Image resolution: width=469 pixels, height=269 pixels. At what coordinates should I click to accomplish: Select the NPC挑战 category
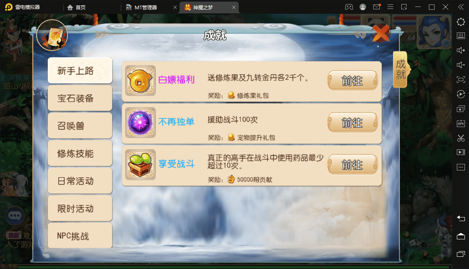[80, 236]
